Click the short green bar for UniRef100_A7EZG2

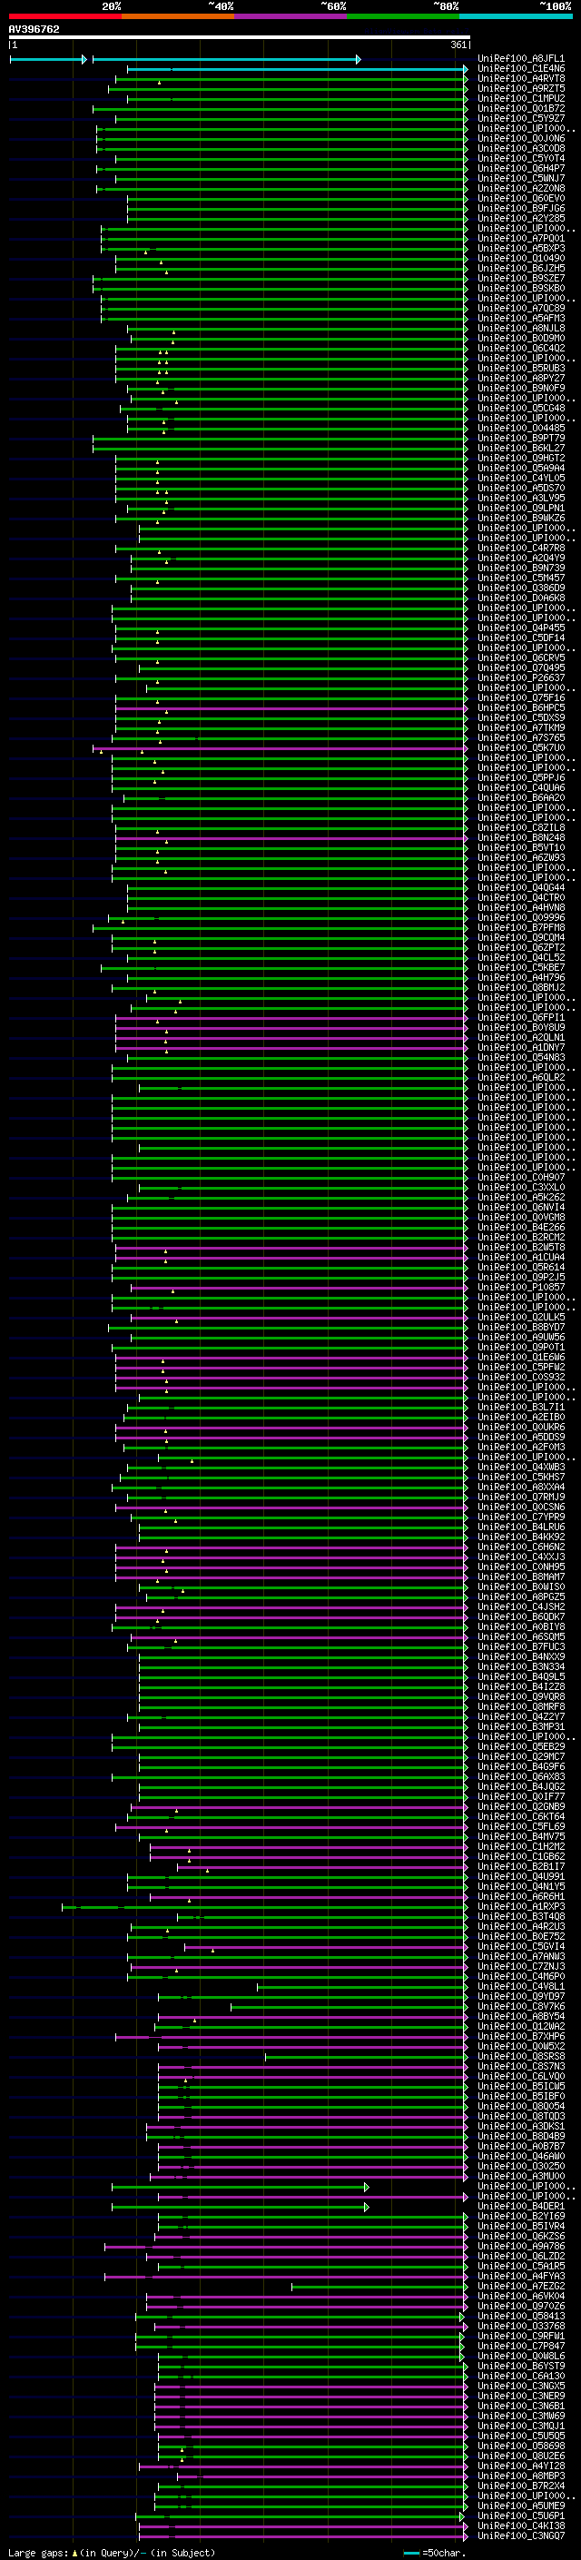[x=379, y=2287]
